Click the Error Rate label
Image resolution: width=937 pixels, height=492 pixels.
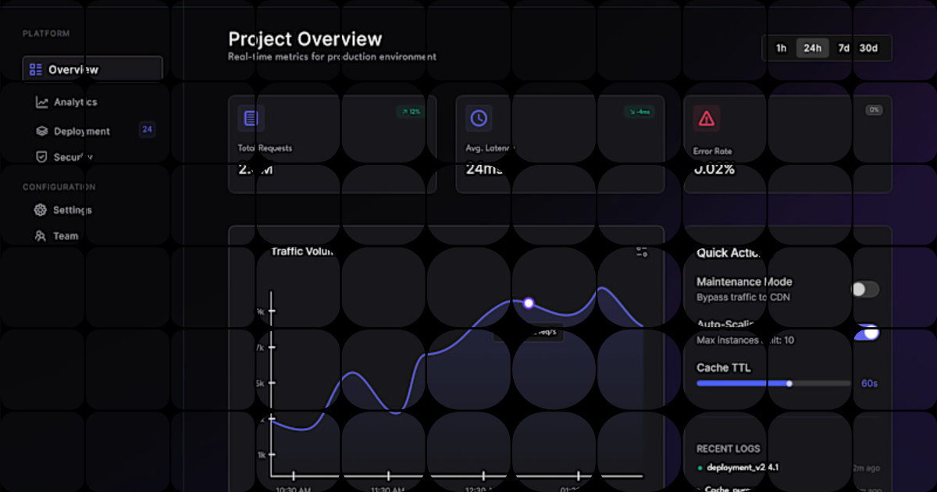pyautogui.click(x=713, y=152)
